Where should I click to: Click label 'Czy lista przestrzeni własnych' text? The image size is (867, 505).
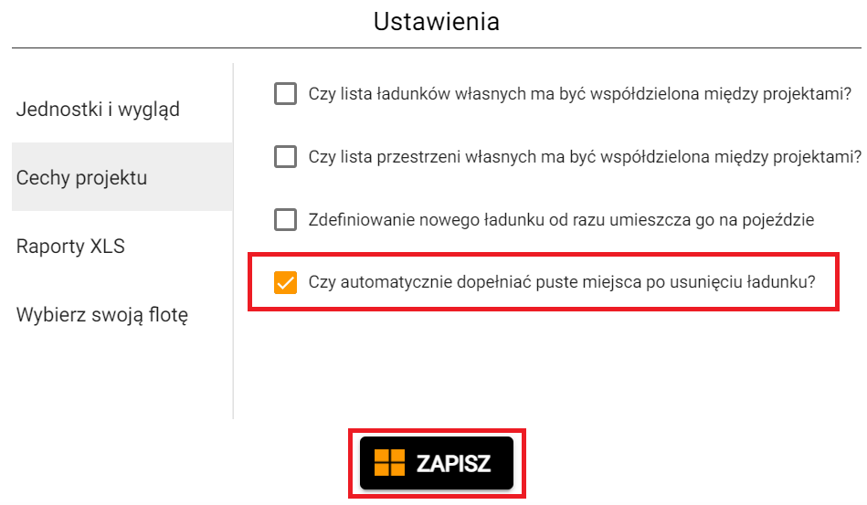pyautogui.click(x=585, y=157)
